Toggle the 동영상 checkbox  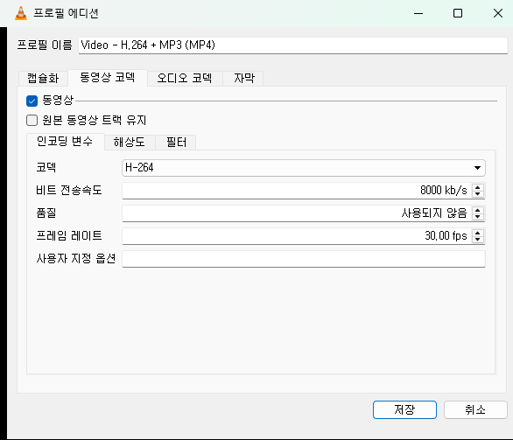[x=32, y=101]
